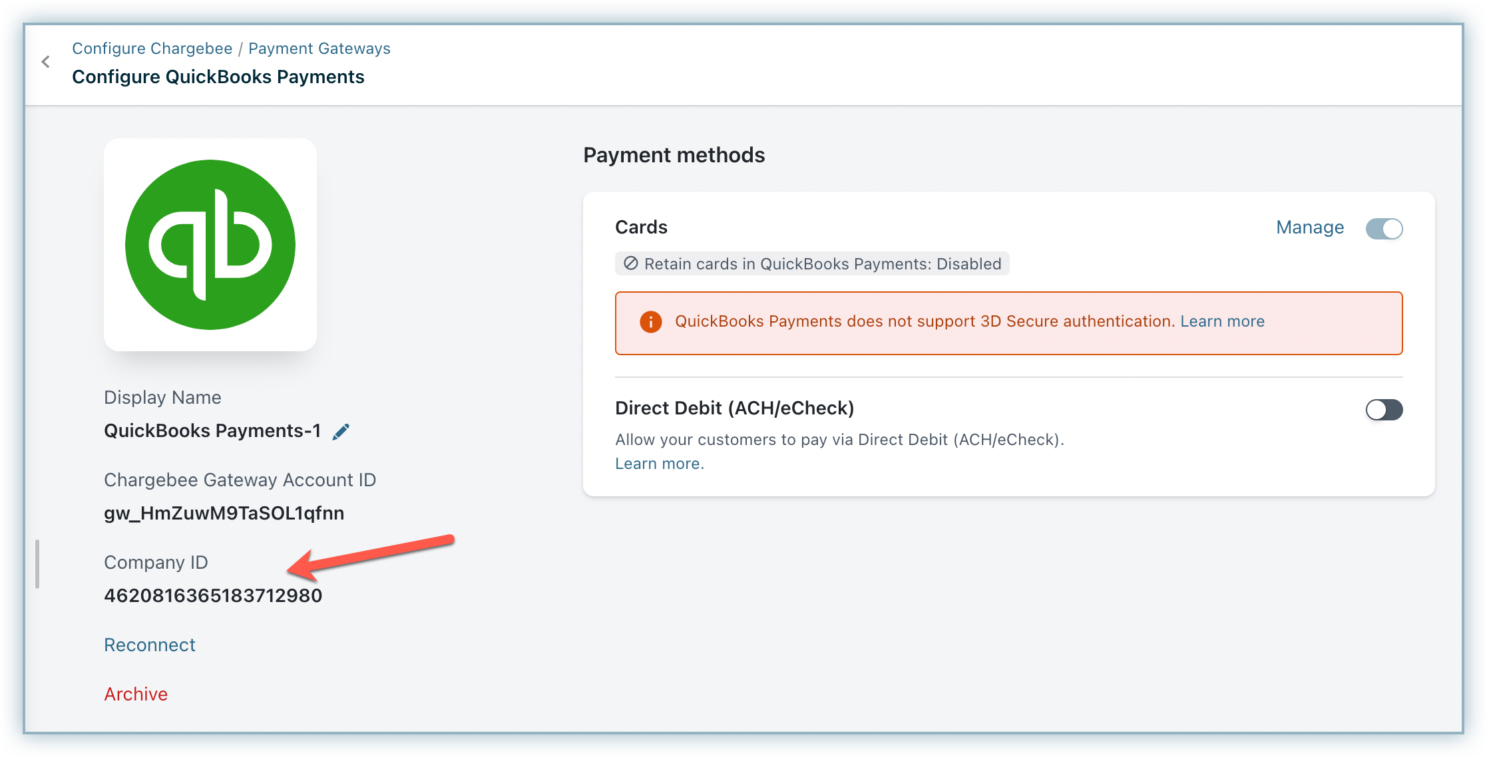Click the red Archive link
The width and height of the screenshot is (1487, 757).
click(136, 694)
